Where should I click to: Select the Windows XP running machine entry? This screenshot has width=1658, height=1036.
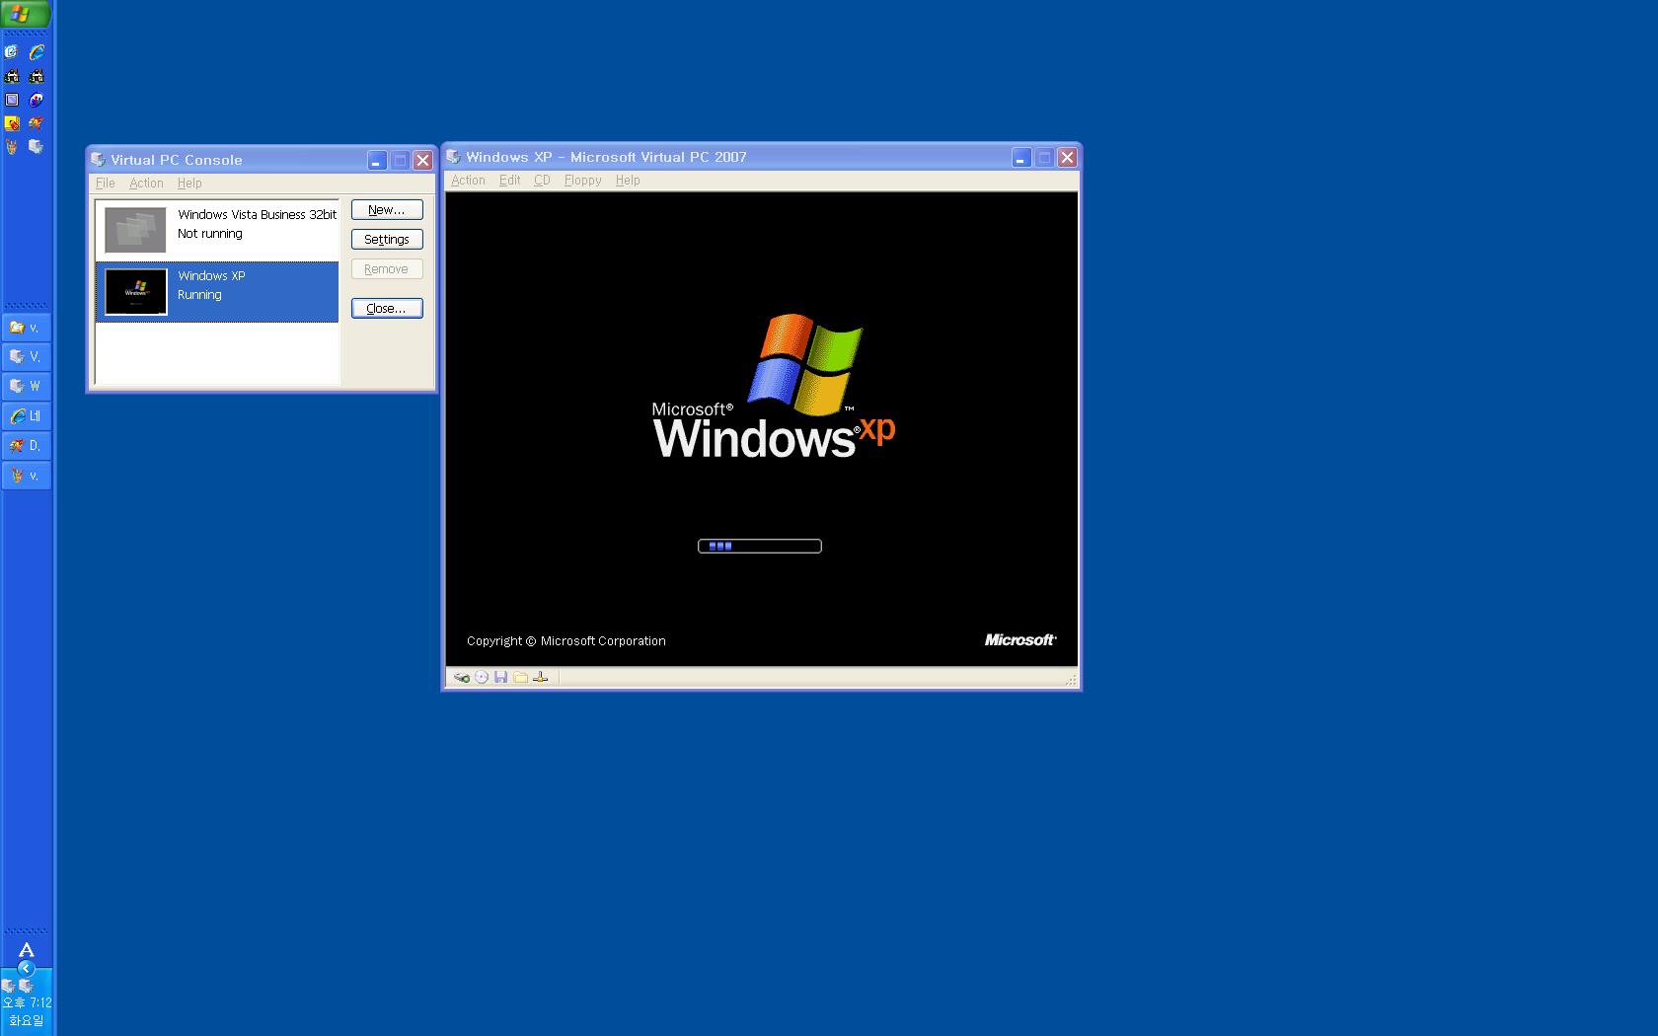pos(217,292)
